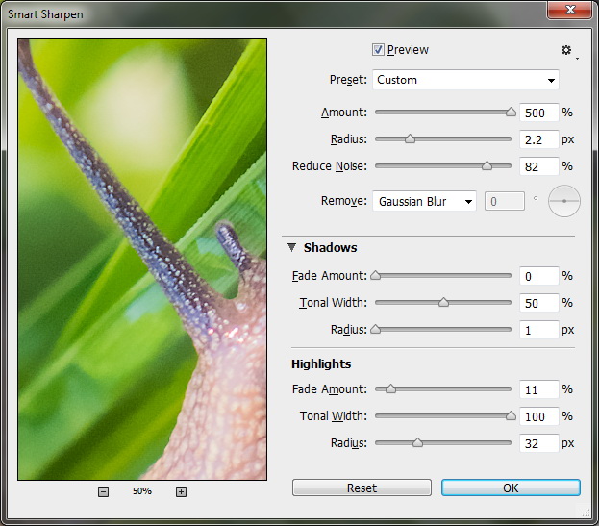Zoom out the preview with minus icon
Screen dimensions: 599x526
103,491
